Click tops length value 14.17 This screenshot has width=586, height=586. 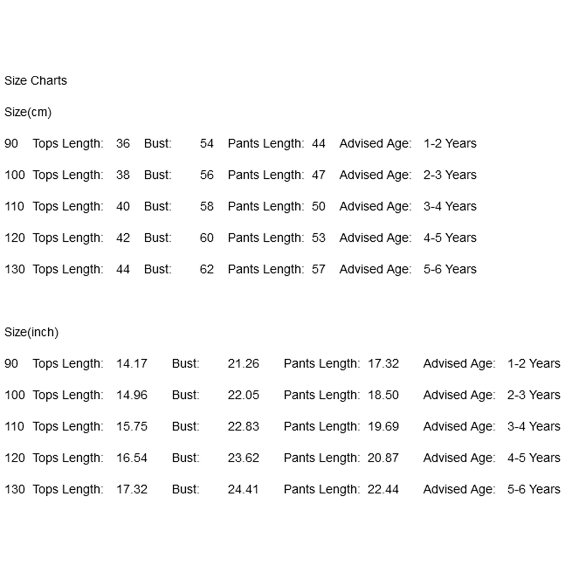coord(131,364)
